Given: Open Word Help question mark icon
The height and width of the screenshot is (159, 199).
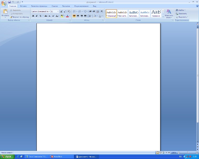Looking at the screenshot, I should tap(197, 6).
